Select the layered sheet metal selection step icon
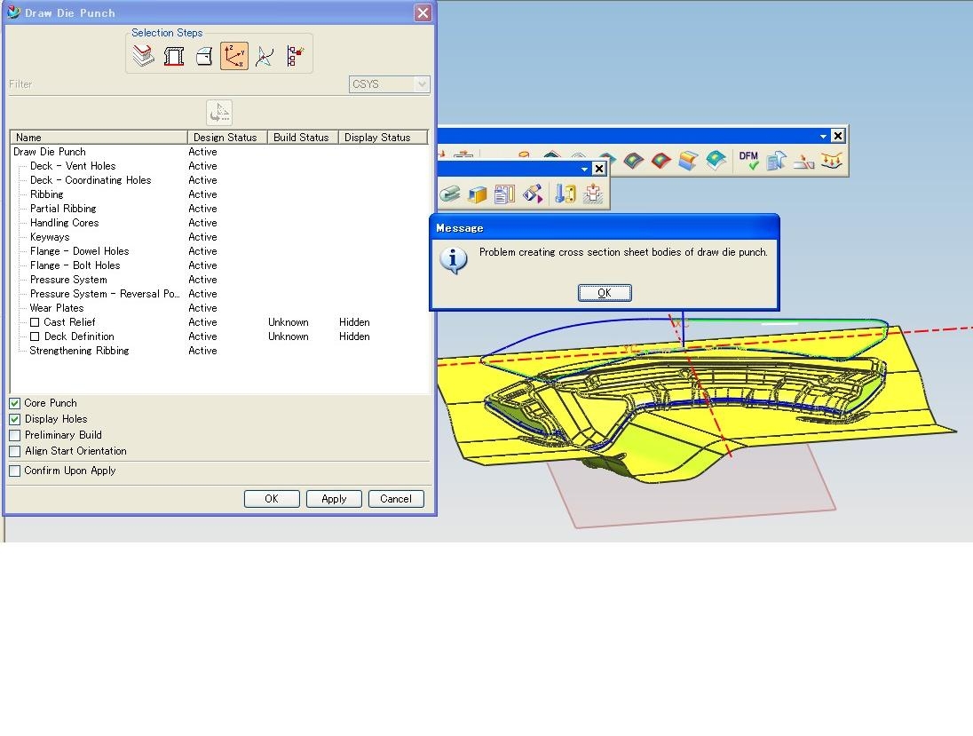 pyautogui.click(x=143, y=57)
